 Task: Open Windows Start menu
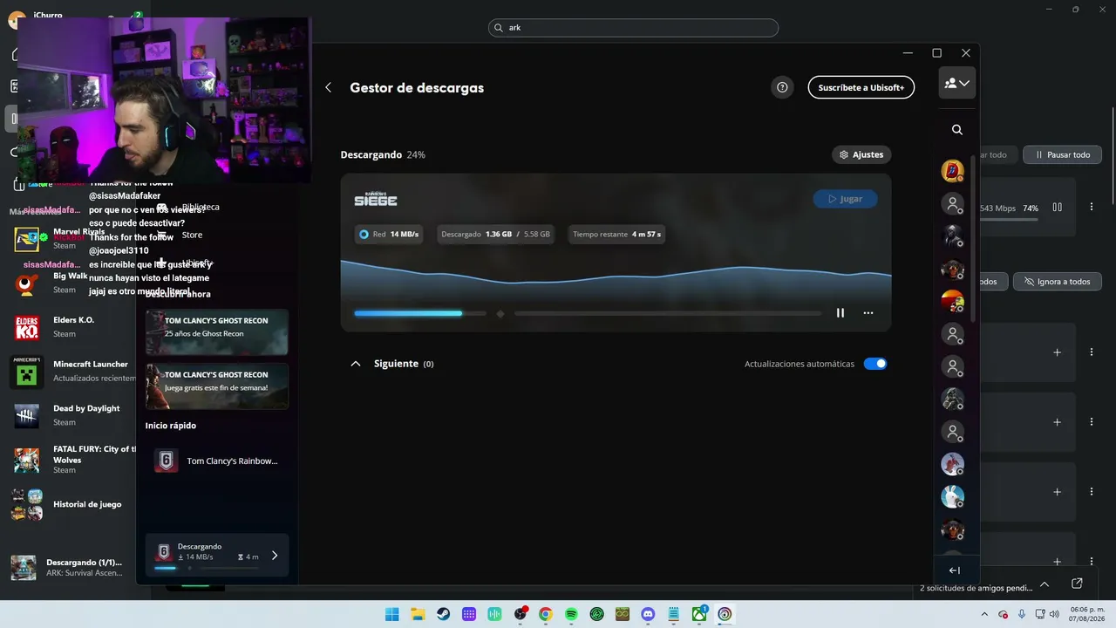pyautogui.click(x=391, y=614)
